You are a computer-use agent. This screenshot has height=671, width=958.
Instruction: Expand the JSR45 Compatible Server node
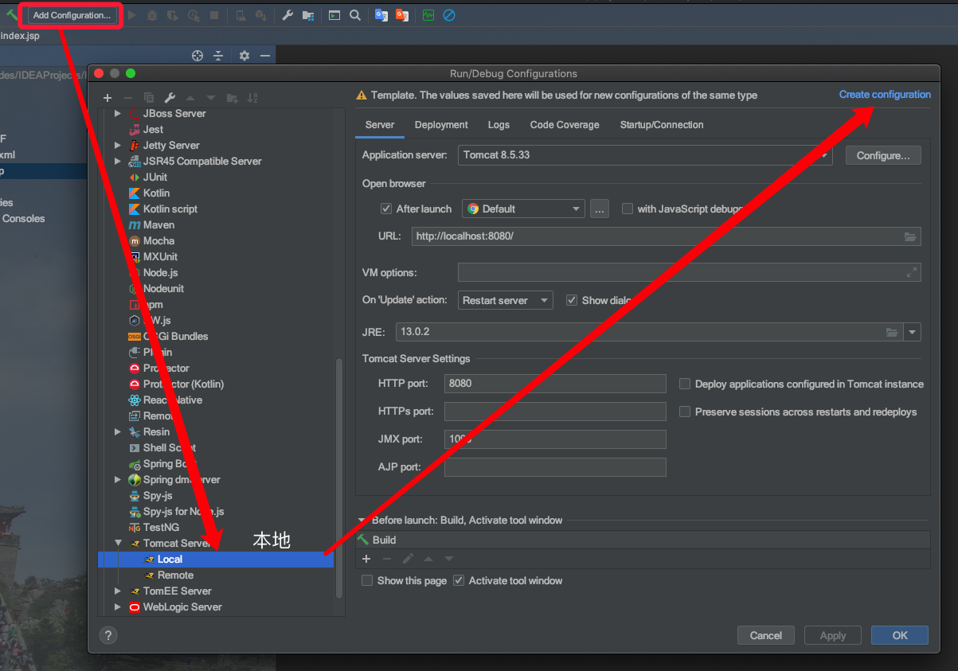tap(118, 162)
